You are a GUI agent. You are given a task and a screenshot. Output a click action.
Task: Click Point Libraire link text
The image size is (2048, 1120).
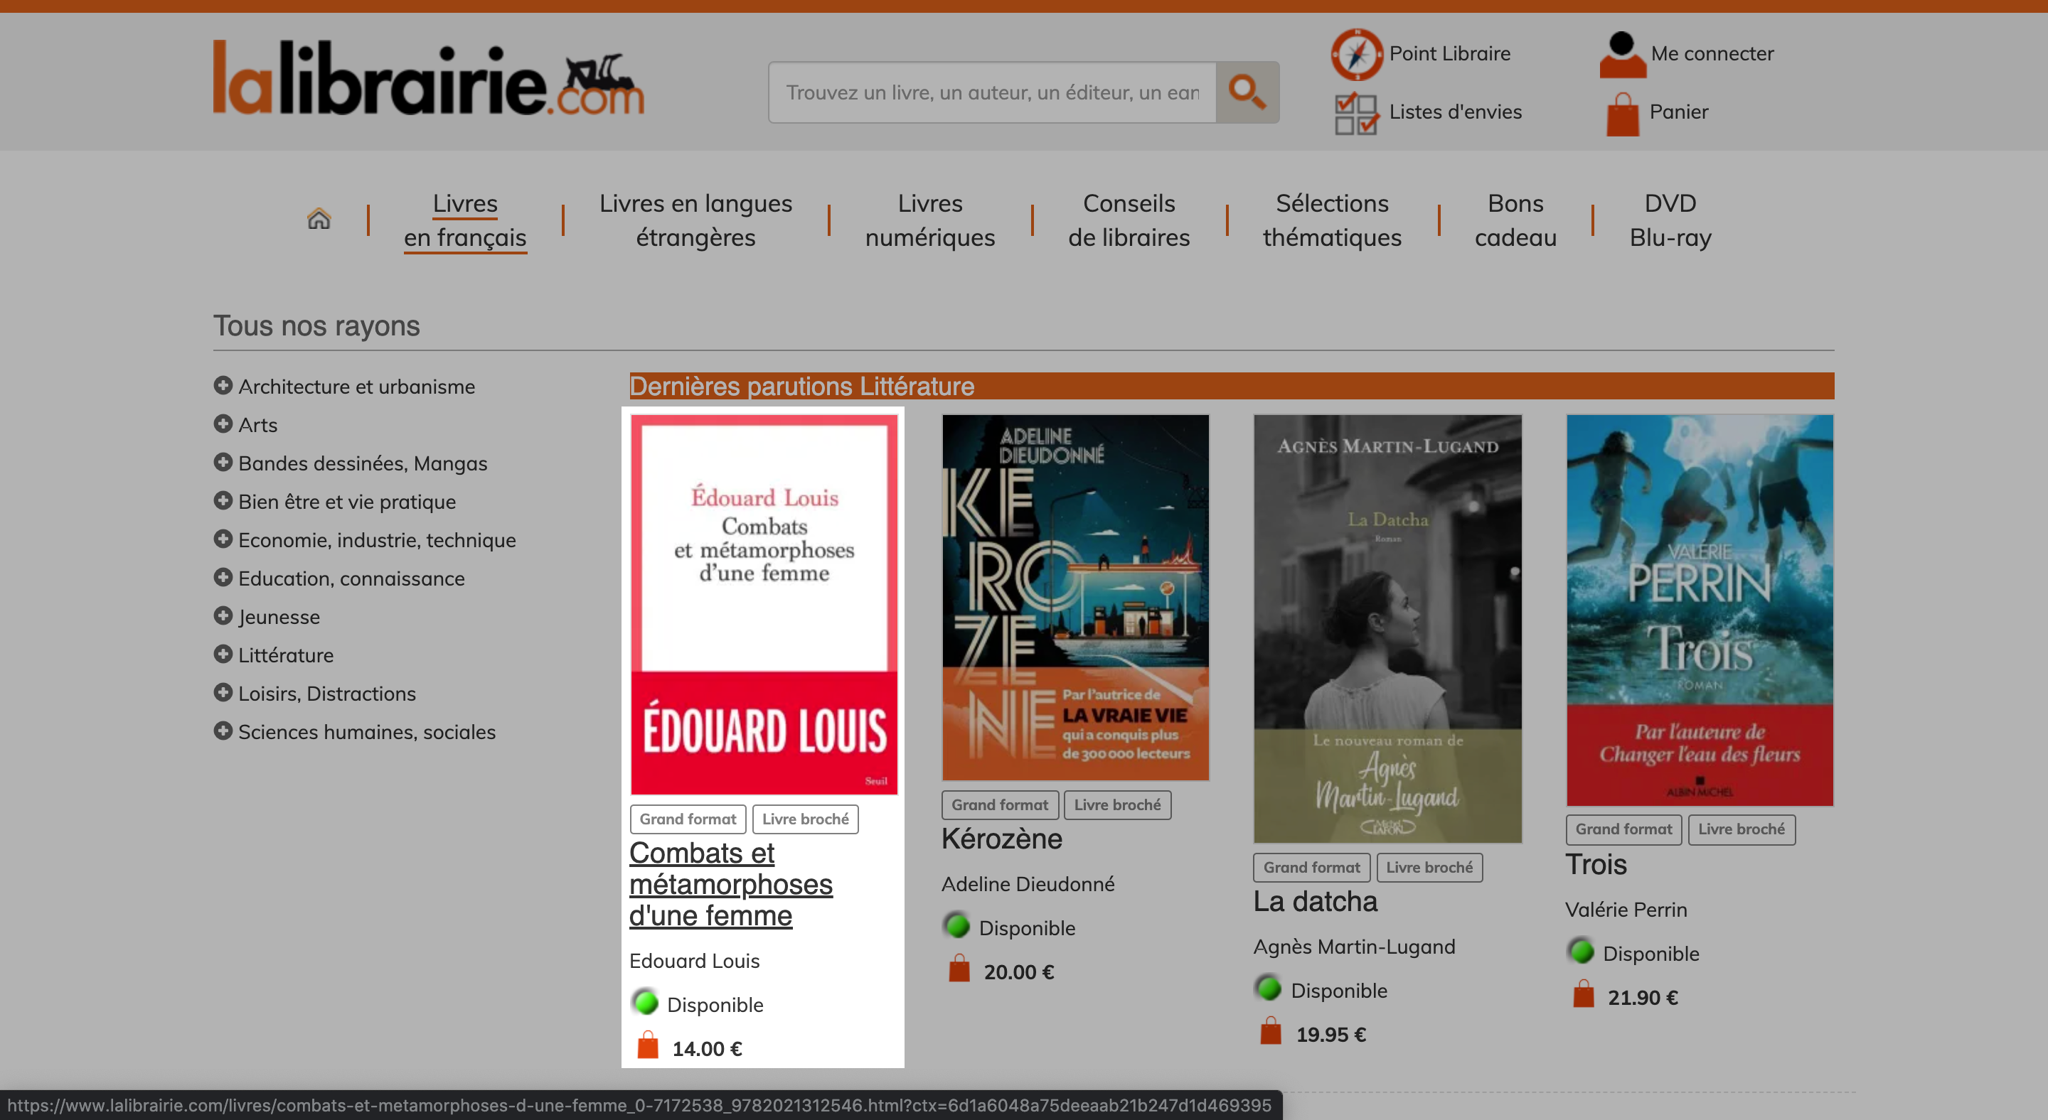(1449, 53)
